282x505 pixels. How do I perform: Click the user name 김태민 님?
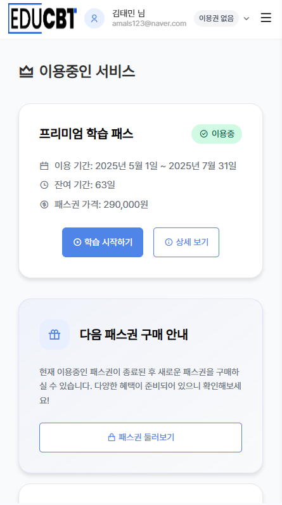129,13
